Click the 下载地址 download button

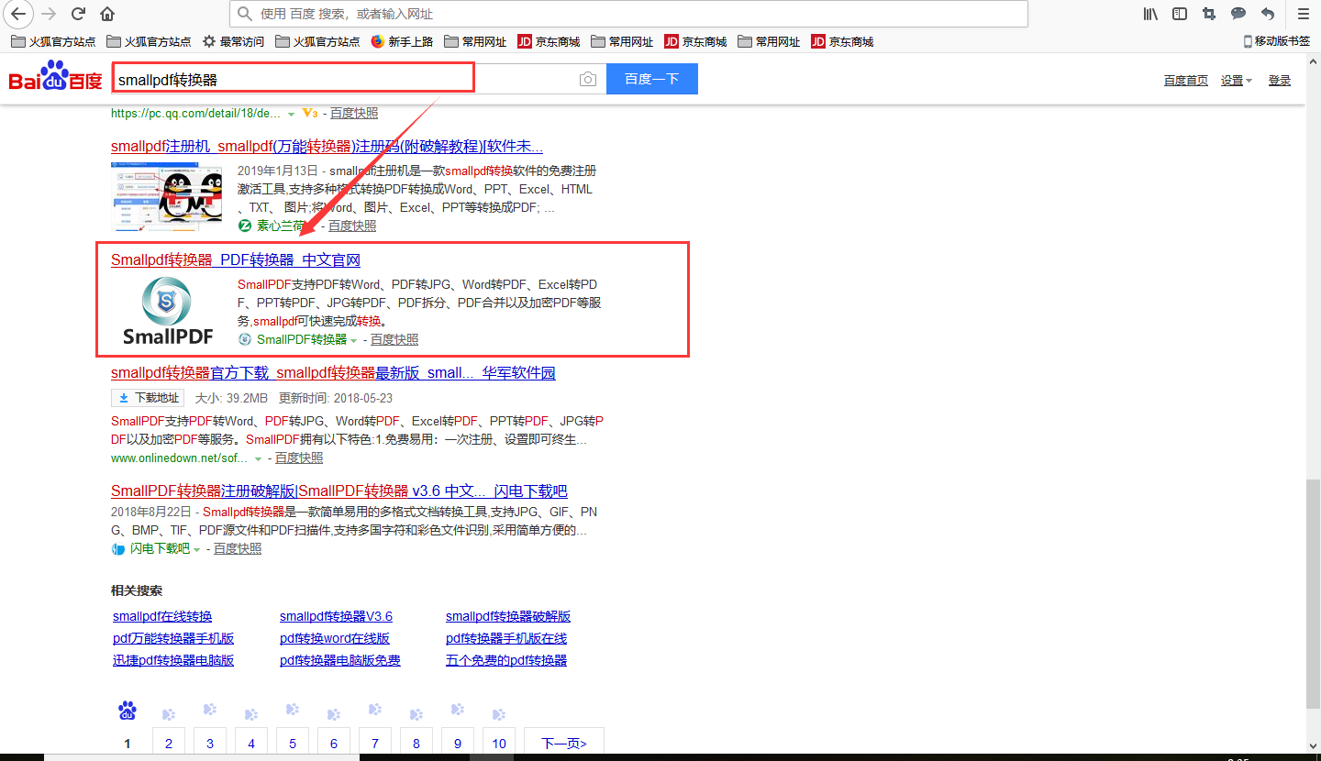148,398
